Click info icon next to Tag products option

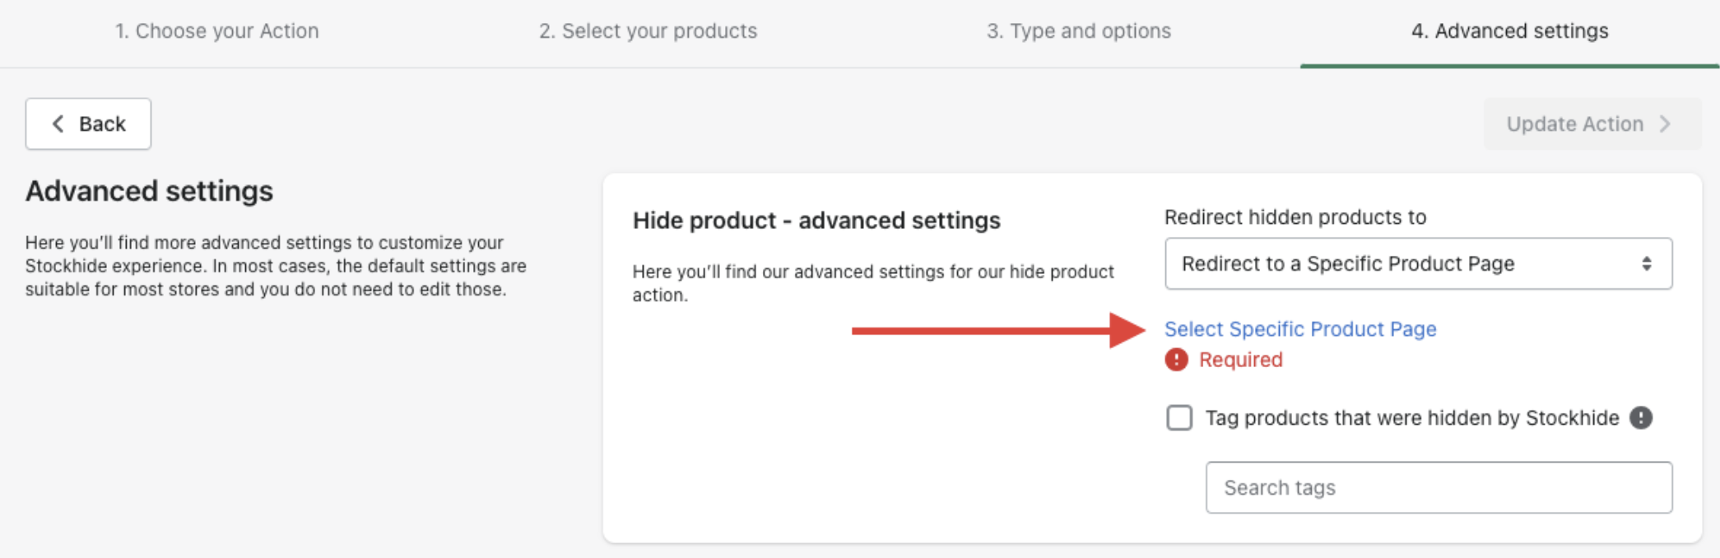1641,418
